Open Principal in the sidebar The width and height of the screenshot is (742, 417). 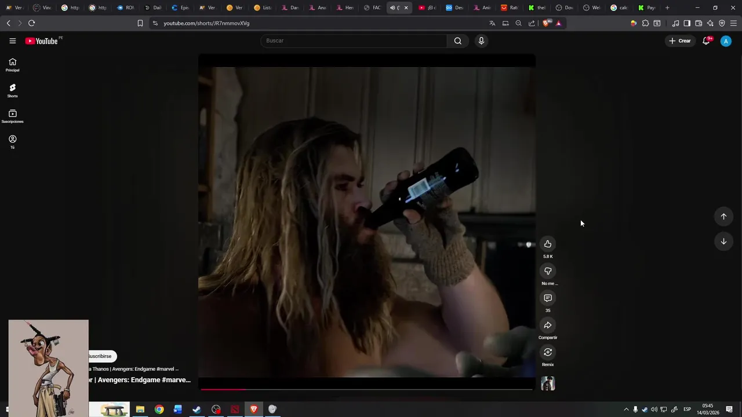click(13, 65)
